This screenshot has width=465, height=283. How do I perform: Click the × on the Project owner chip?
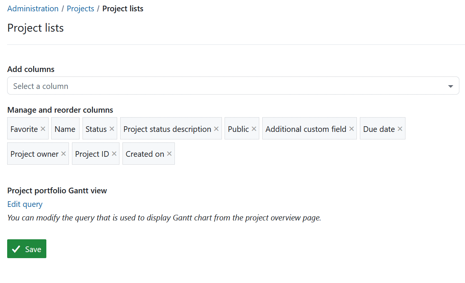click(63, 153)
